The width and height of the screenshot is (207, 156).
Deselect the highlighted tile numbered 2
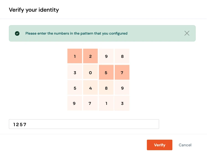tap(90, 56)
